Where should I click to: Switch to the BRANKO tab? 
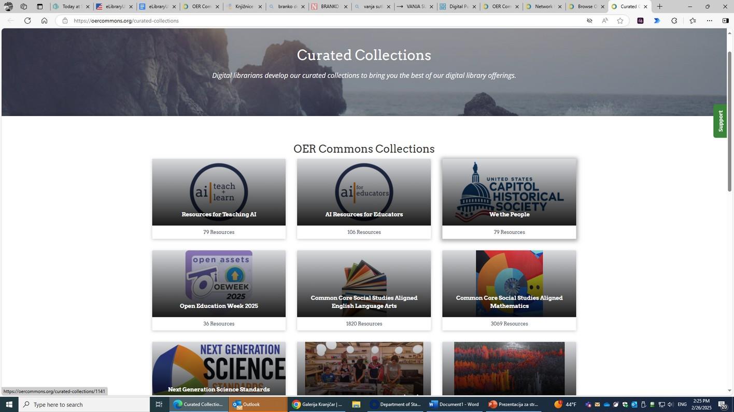(329, 7)
